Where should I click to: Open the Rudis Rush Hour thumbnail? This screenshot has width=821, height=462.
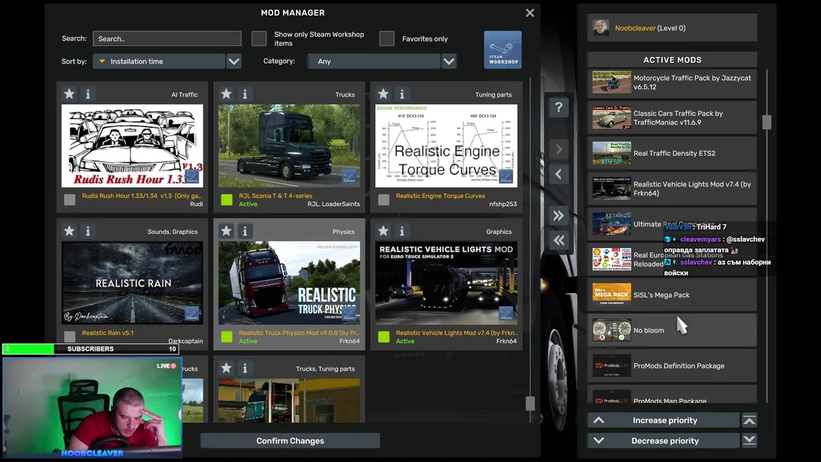click(132, 146)
